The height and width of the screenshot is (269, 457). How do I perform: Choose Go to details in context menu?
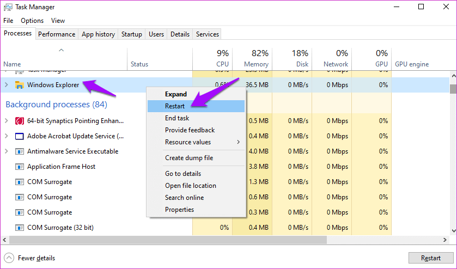[x=196, y=173]
